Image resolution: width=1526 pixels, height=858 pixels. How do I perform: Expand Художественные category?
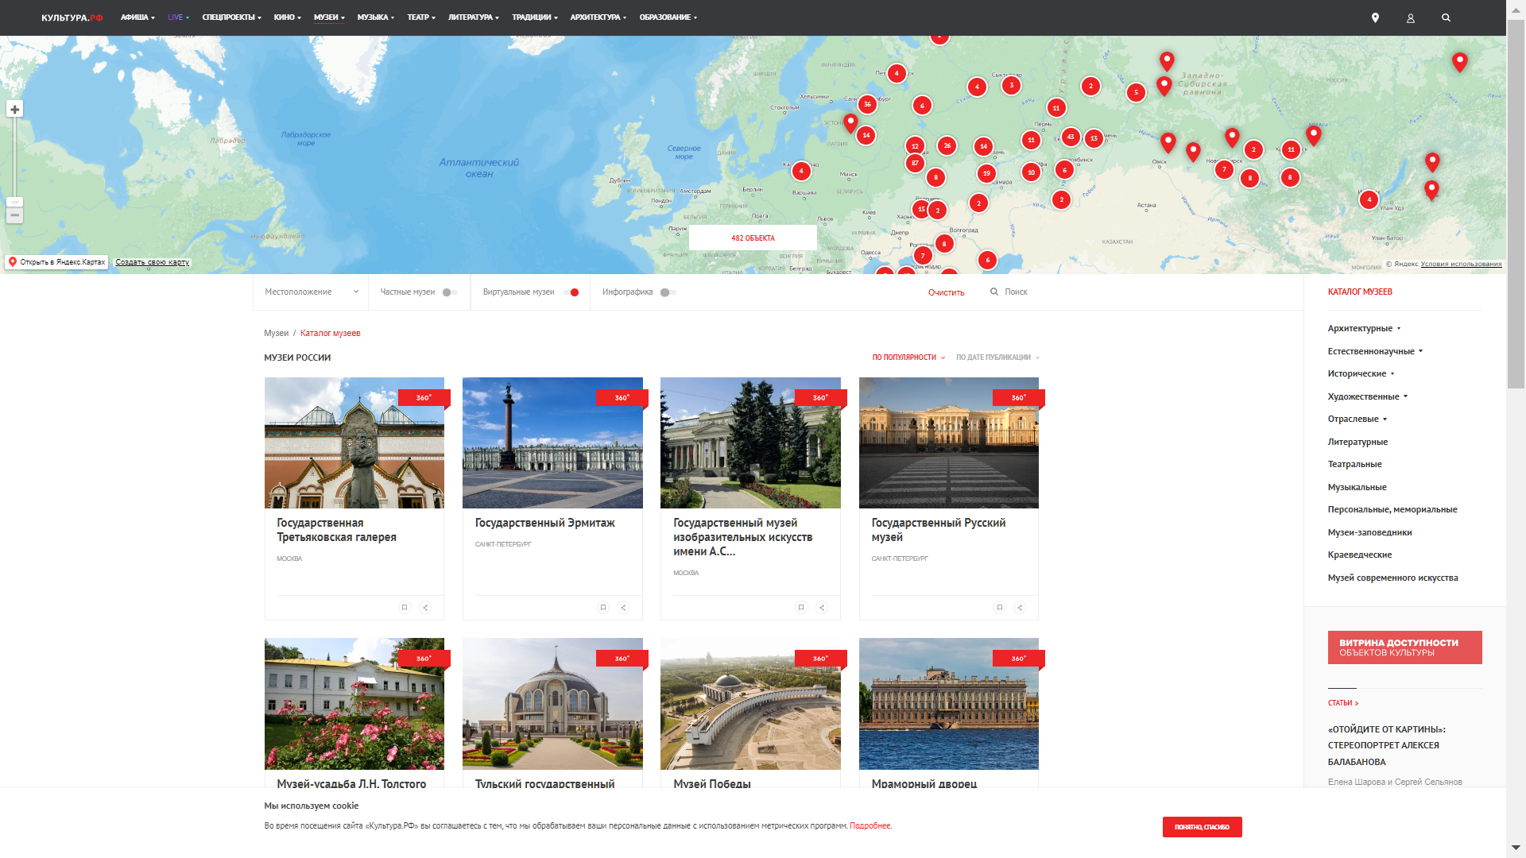pyautogui.click(x=1367, y=396)
